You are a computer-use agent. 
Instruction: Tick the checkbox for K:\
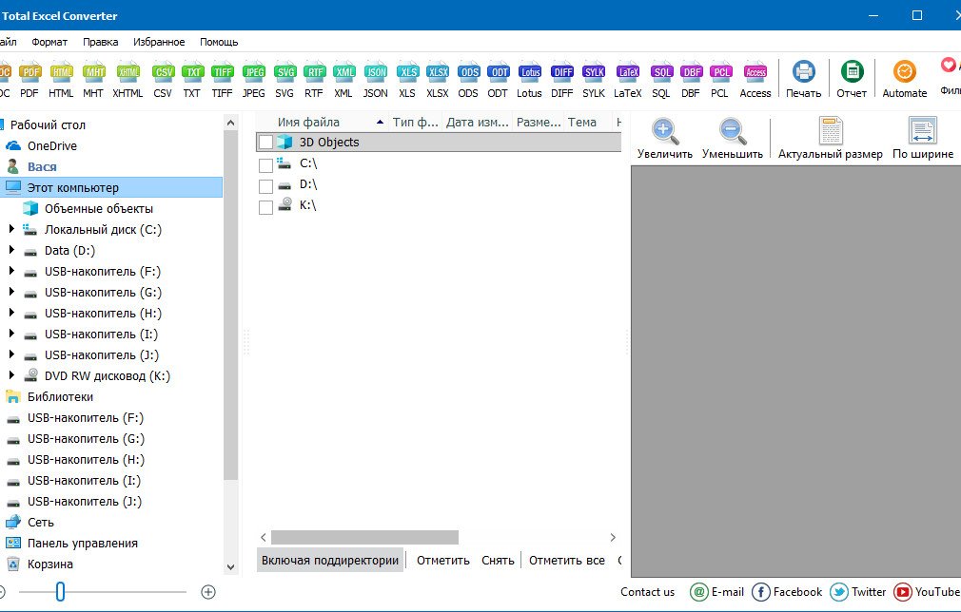(x=265, y=207)
